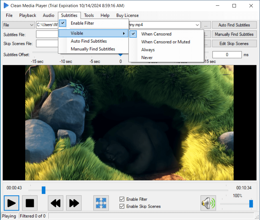
Task: Select Manually Find Subtitles menu entry
Action: (93, 49)
